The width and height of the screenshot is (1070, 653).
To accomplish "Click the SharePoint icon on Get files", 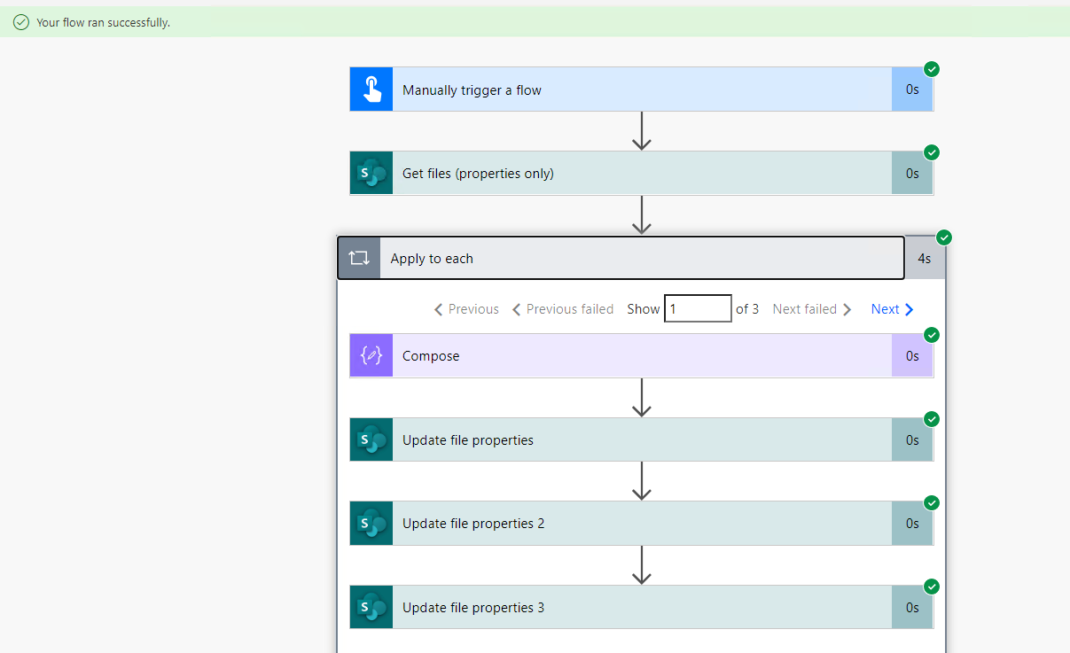I will coord(371,174).
